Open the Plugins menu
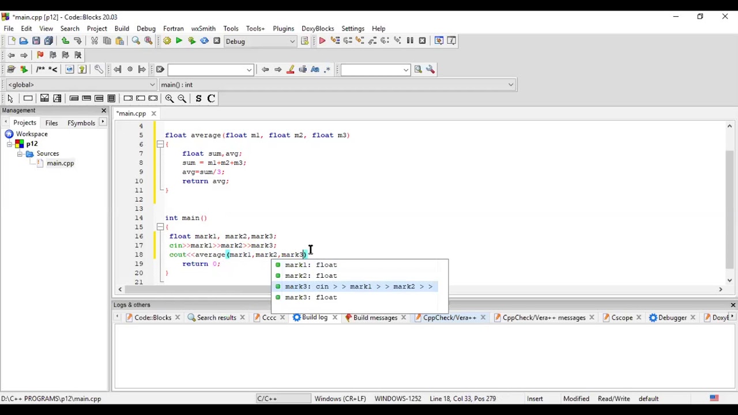 pyautogui.click(x=283, y=28)
